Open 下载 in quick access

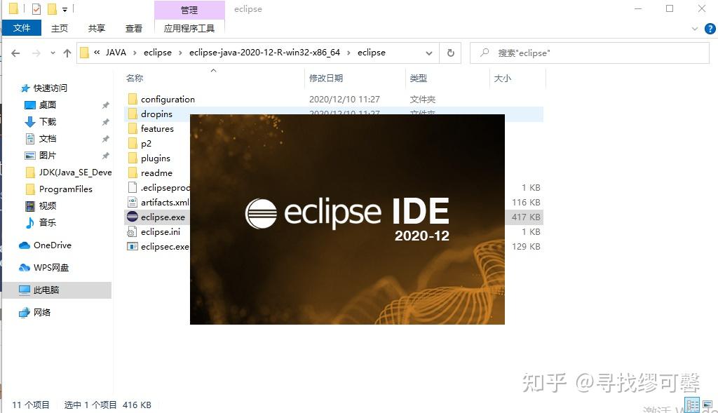[47, 121]
